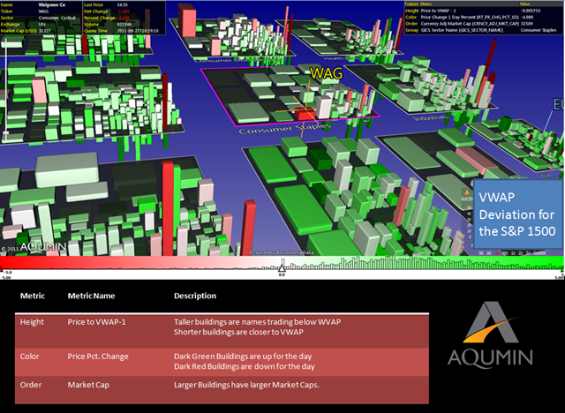This screenshot has height=413, width=565.
Task: Click the tall red tower in bottom-left sector
Action: (x=168, y=208)
